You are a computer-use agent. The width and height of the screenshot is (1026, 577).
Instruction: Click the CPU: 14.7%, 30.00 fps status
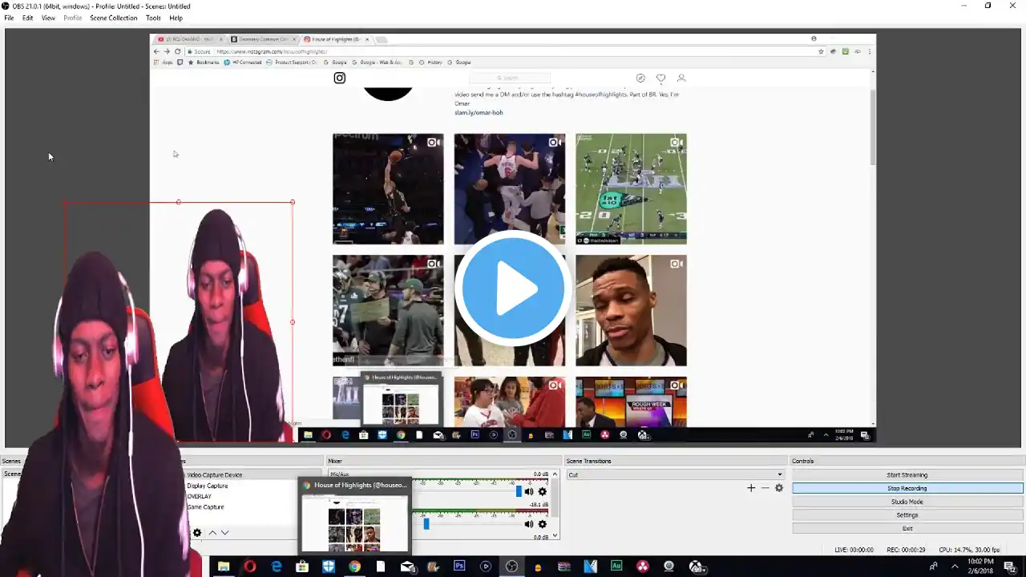coord(969,550)
